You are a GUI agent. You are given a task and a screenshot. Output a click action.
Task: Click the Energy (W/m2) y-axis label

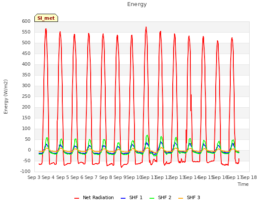[x=6, y=97]
